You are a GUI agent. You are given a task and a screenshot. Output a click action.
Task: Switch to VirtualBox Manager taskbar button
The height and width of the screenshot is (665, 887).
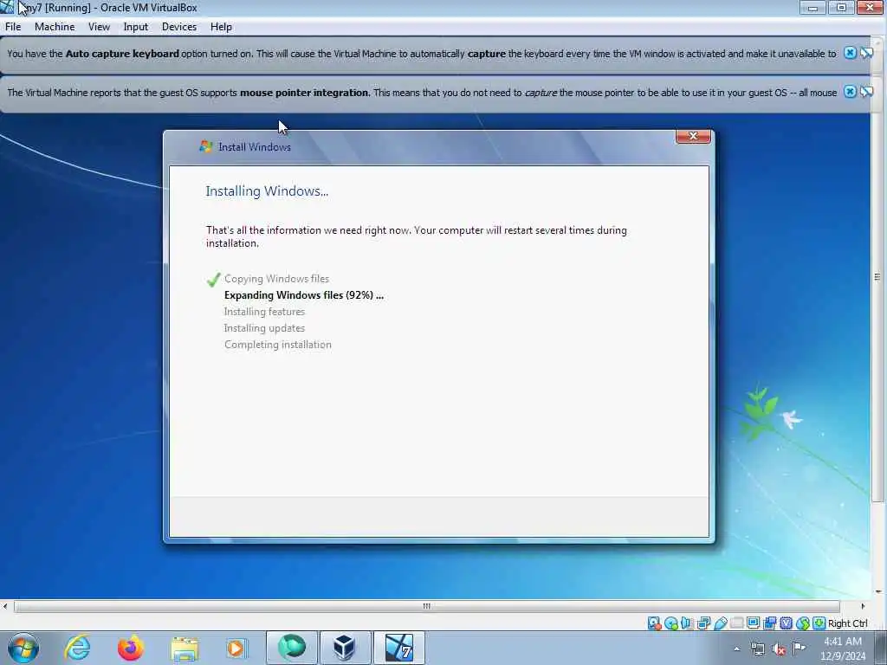pos(345,648)
